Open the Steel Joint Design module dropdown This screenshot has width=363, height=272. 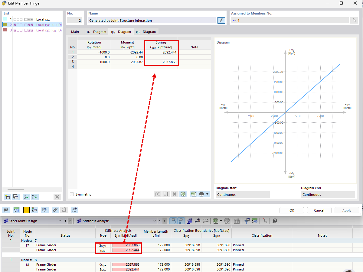click(x=60, y=221)
